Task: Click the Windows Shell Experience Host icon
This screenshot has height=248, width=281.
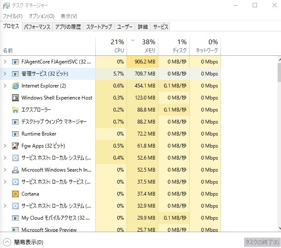Action: pyautogui.click(x=15, y=98)
